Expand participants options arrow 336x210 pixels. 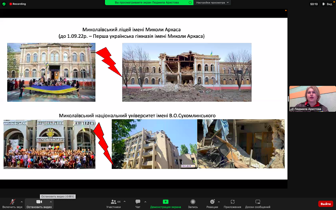point(124,202)
